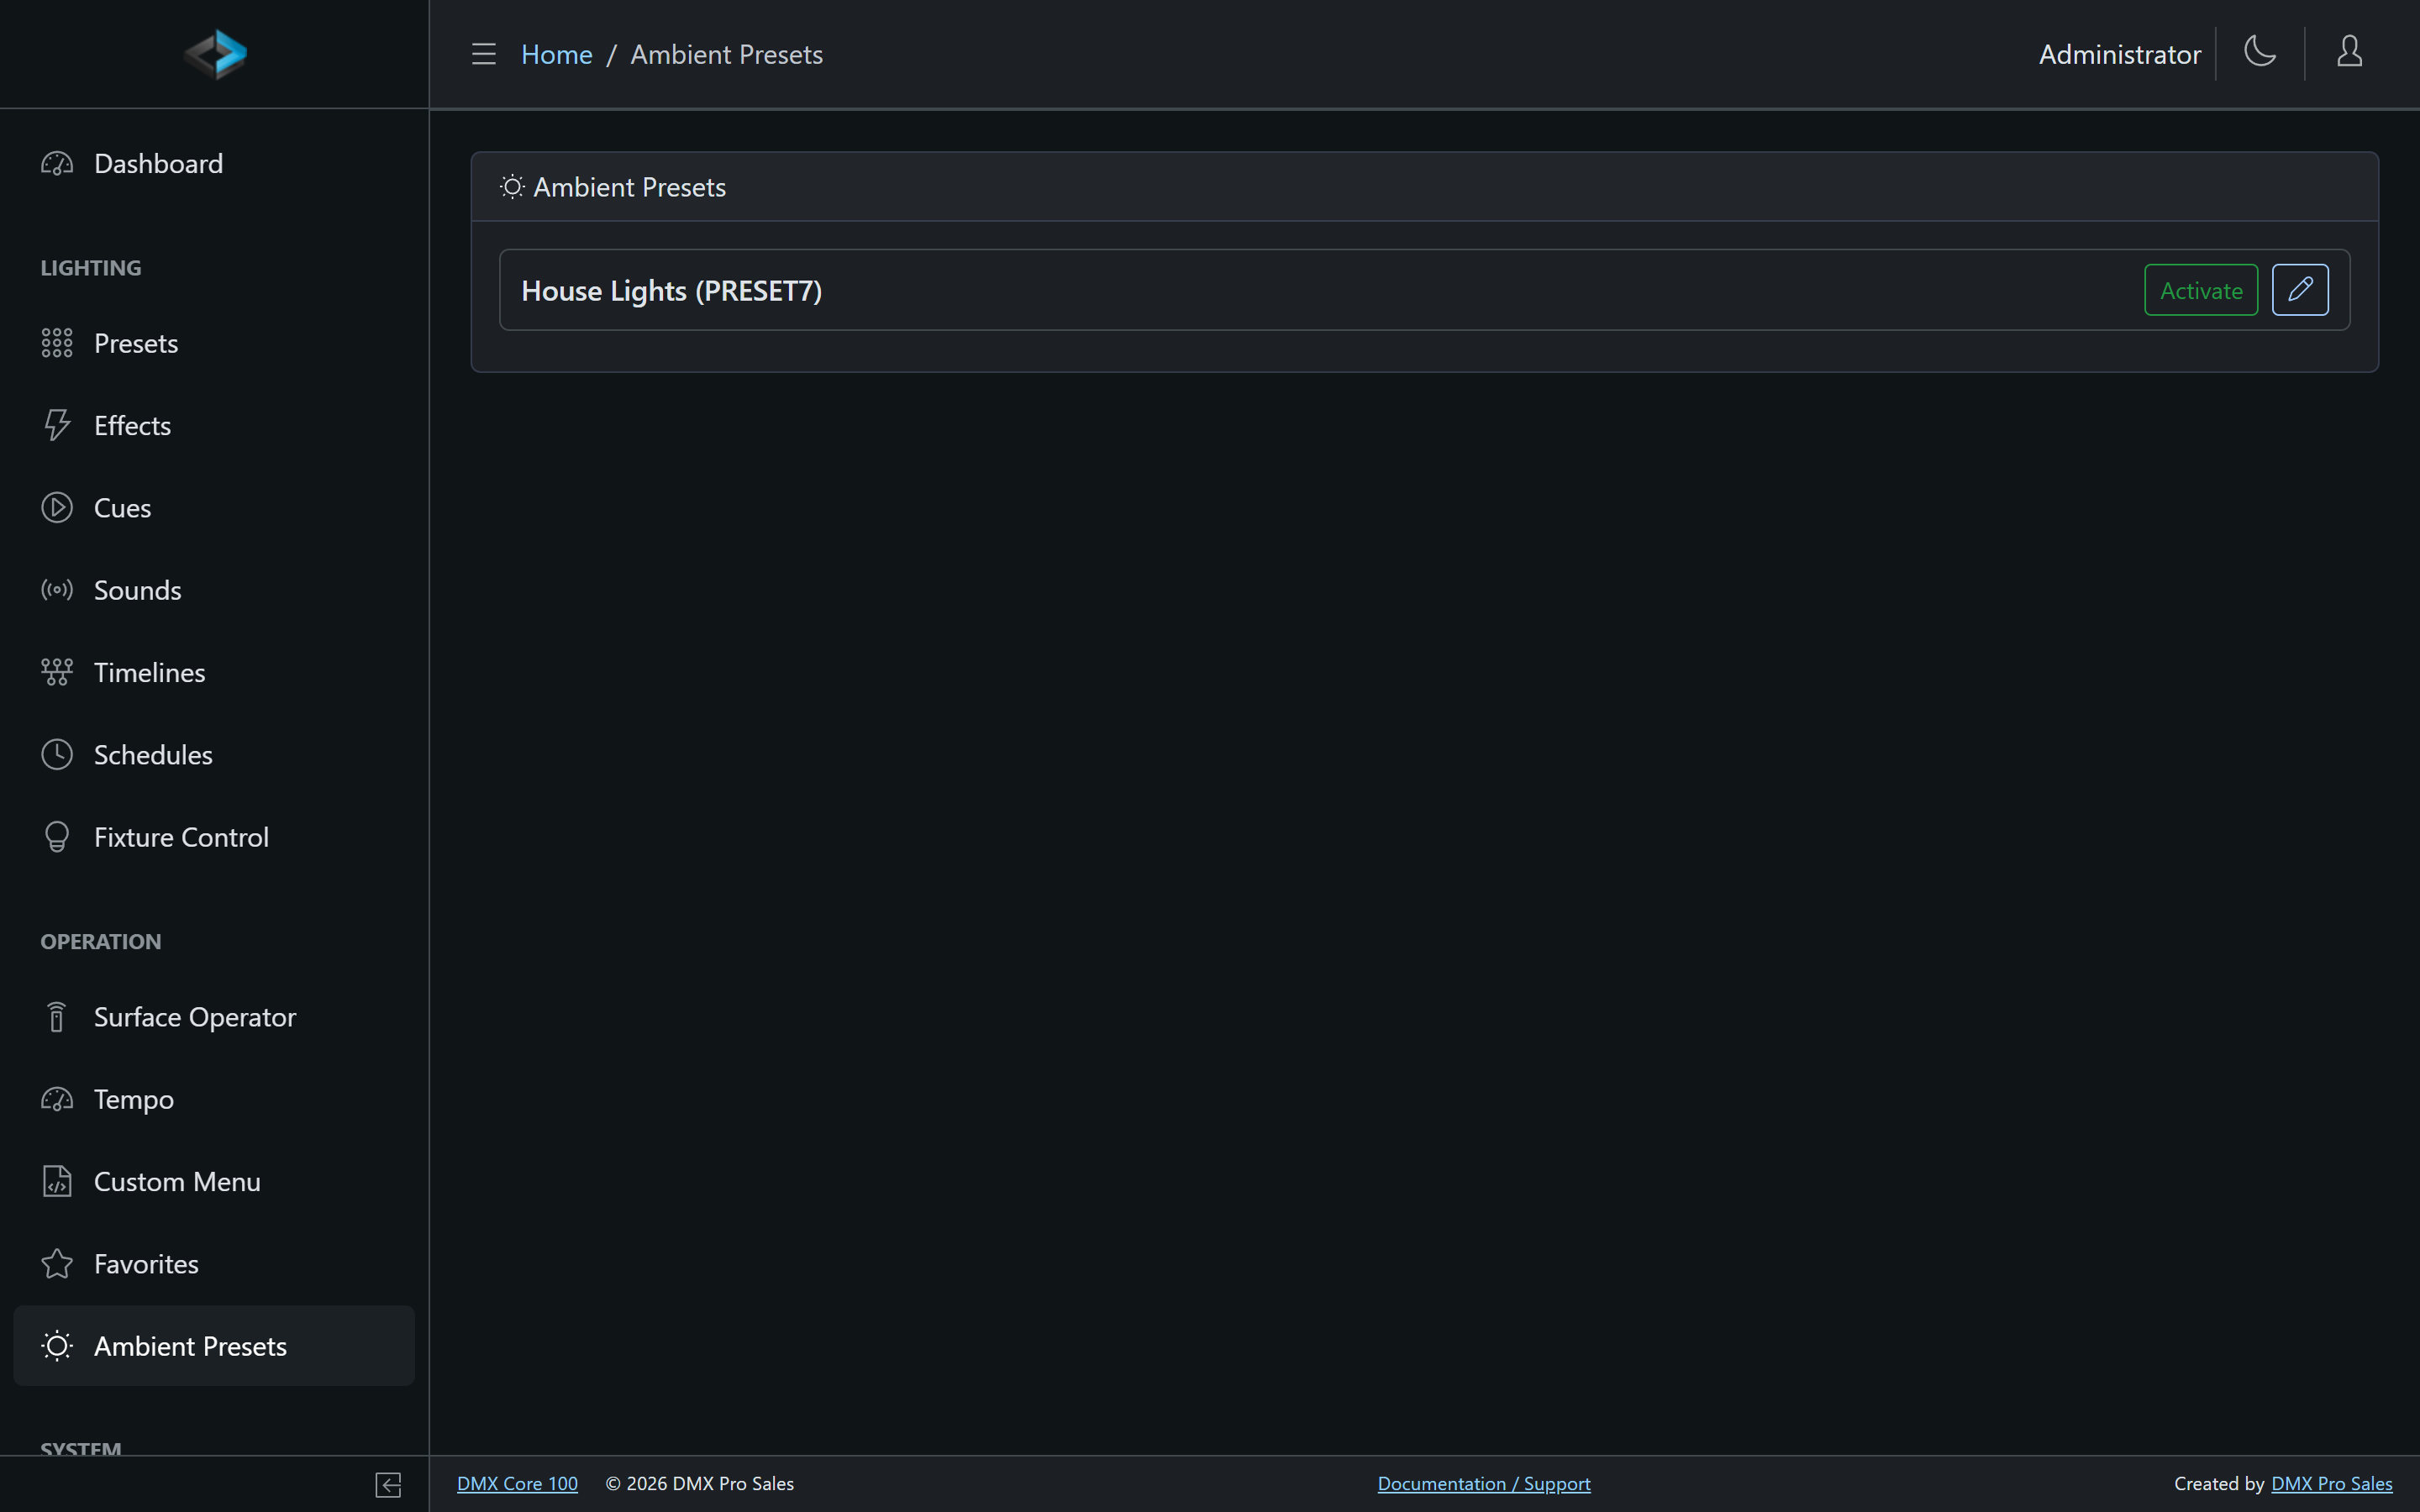Click the LIGHTING section label
This screenshot has height=1512, width=2420.
click(x=91, y=268)
